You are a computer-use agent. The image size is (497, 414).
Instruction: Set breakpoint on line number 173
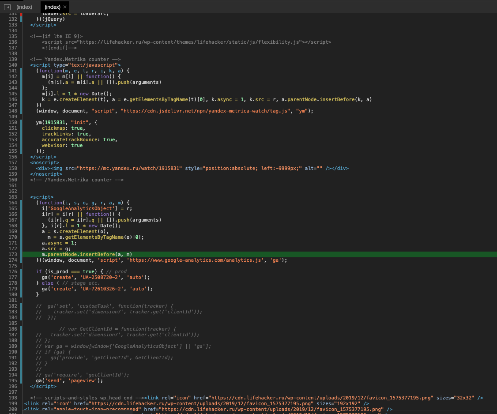point(13,254)
